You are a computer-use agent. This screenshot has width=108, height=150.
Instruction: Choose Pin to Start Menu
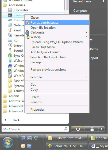(x=57, y=47)
